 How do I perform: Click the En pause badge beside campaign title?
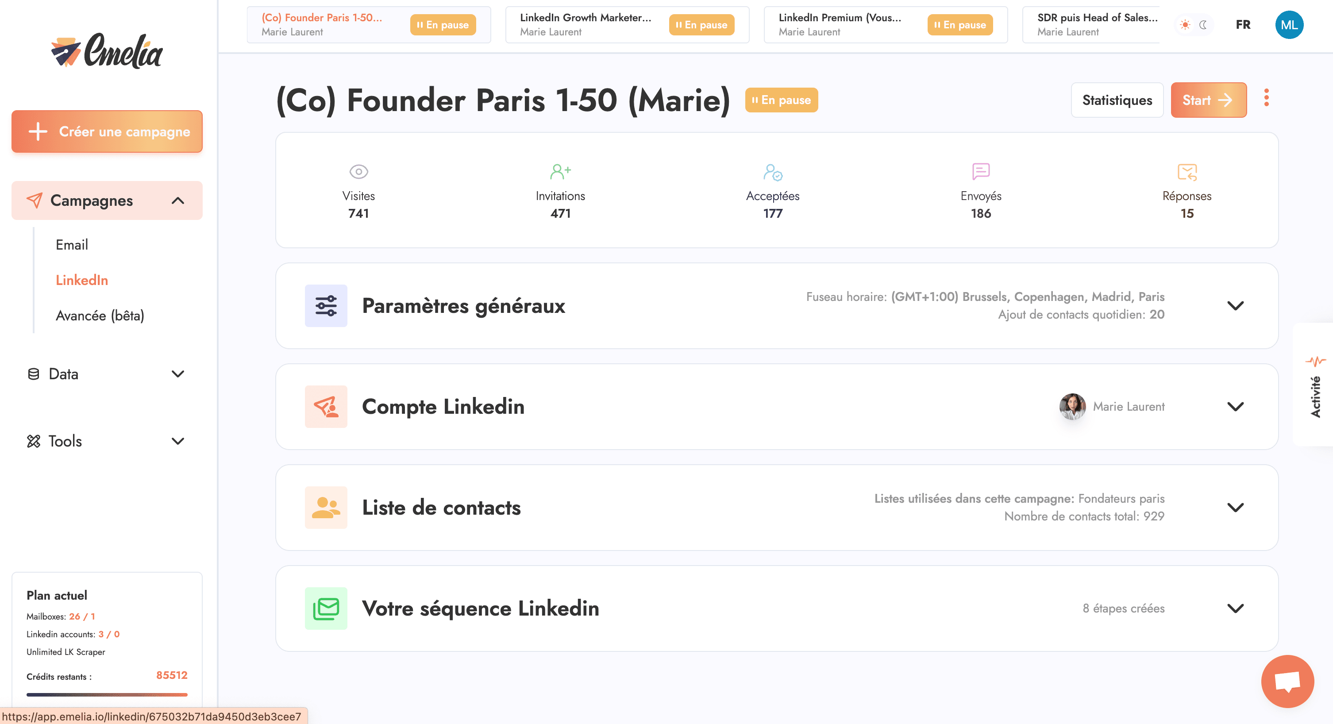[782, 100]
